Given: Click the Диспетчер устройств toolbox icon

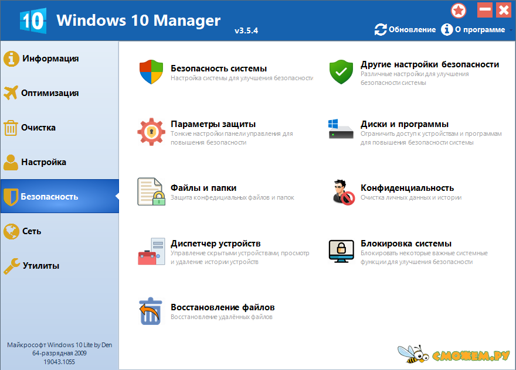Looking at the screenshot, I should tap(151, 251).
